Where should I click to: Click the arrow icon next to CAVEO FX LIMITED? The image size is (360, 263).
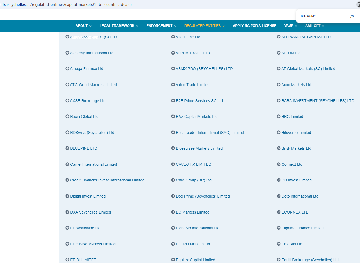click(173, 164)
